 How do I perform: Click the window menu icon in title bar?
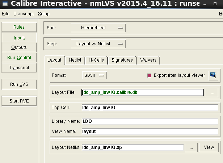5,4
